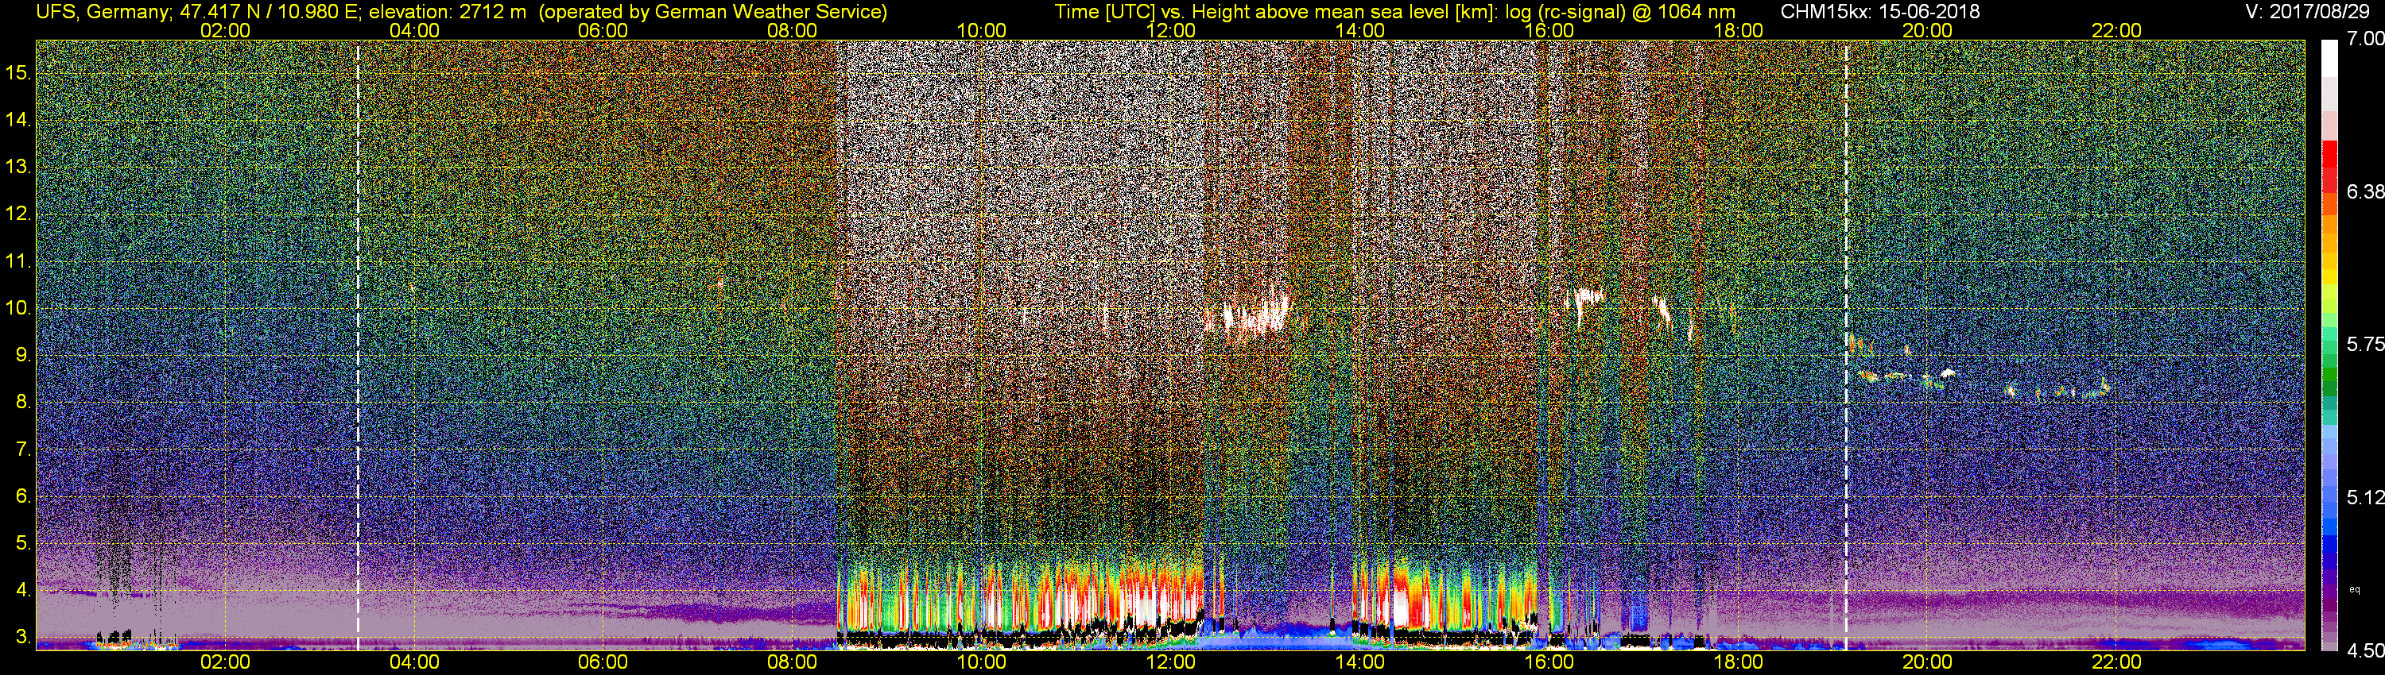Click the "22:00" label on top time axis
This screenshot has width=2385, height=675.
click(x=2116, y=30)
